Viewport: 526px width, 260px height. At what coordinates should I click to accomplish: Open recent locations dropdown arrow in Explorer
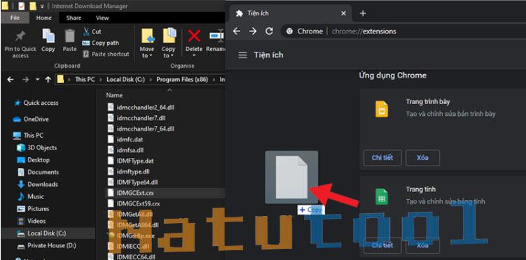(38, 80)
